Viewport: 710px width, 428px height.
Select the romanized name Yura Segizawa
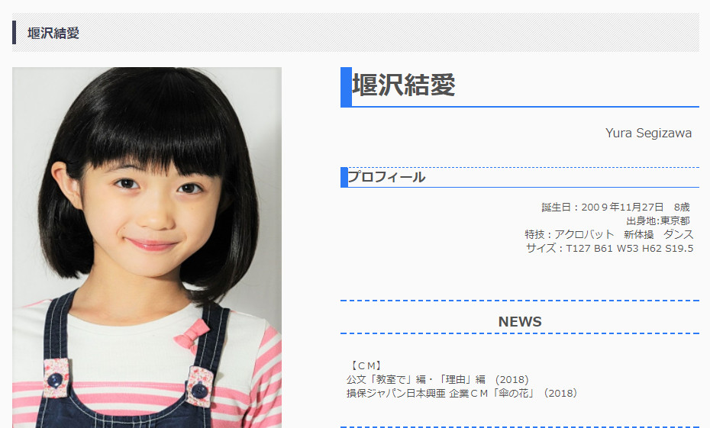coord(648,134)
